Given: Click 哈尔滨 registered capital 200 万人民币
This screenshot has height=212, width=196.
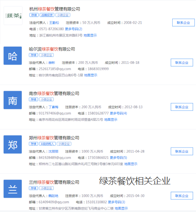Looking at the screenshot, I should click(88, 62).
